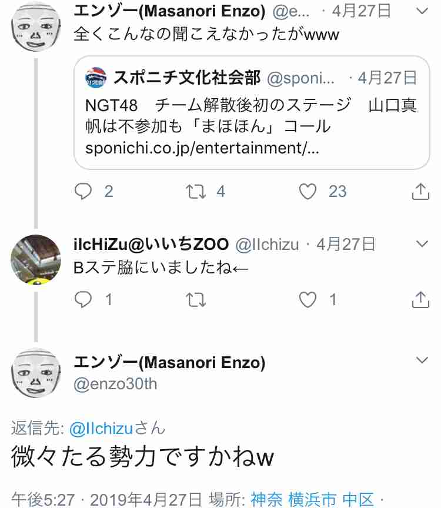Open the sponichi.co.jp article link
Screen dimensions: 441x508
pos(202,148)
